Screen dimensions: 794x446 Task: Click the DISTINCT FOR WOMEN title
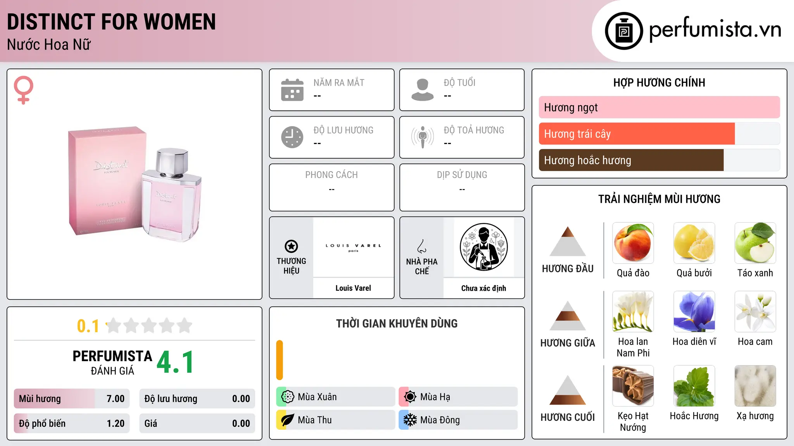111,22
